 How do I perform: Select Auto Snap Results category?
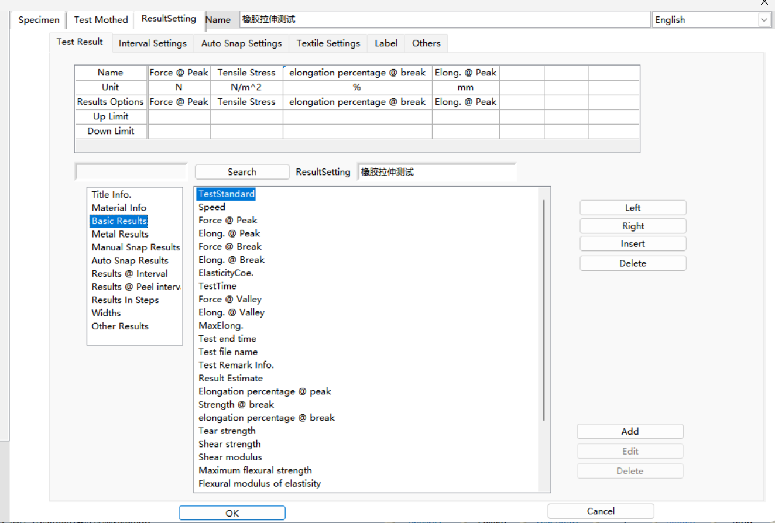point(129,260)
